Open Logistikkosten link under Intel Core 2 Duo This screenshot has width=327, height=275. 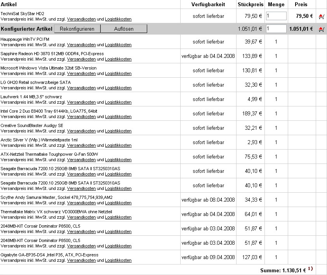(118, 117)
